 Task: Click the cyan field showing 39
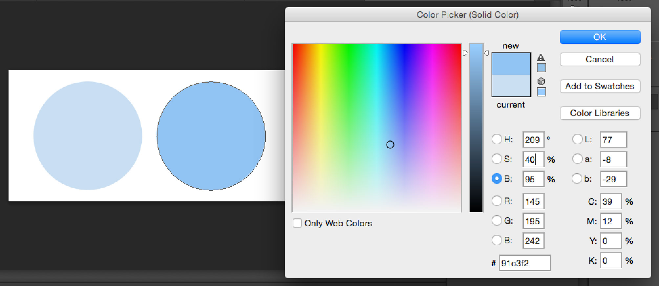pyautogui.click(x=611, y=201)
